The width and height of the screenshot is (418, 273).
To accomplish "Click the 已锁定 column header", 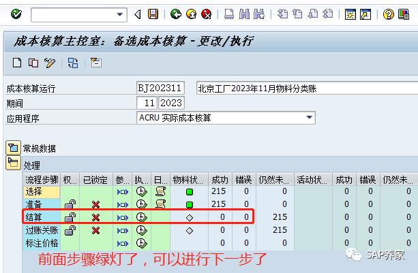I will point(96,180).
